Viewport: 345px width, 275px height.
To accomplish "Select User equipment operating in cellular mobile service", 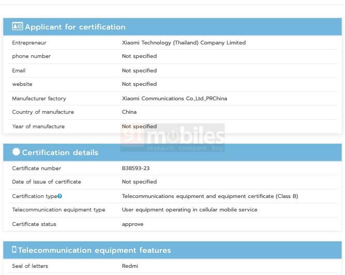I will coord(190,210).
